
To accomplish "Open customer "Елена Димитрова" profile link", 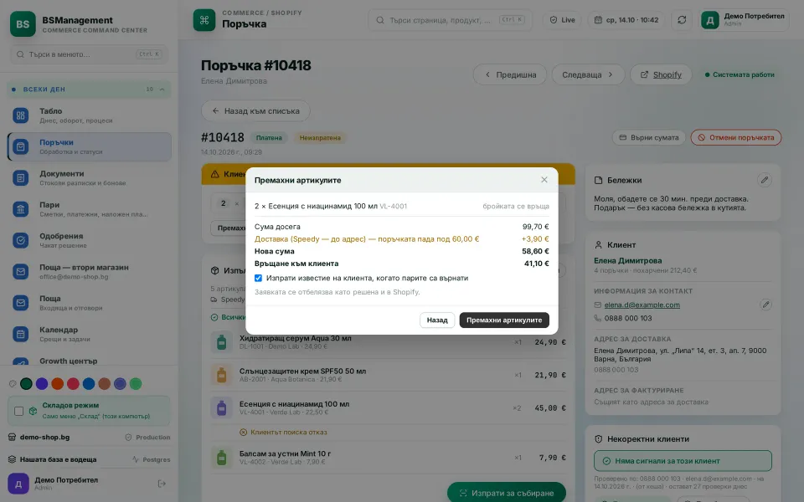I will click(x=627, y=261).
